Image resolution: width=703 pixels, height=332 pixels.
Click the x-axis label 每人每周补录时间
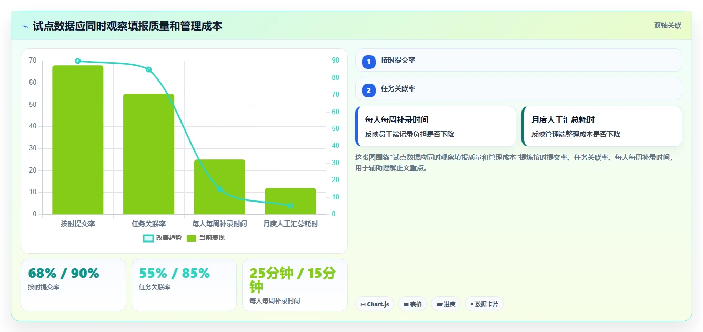click(219, 224)
